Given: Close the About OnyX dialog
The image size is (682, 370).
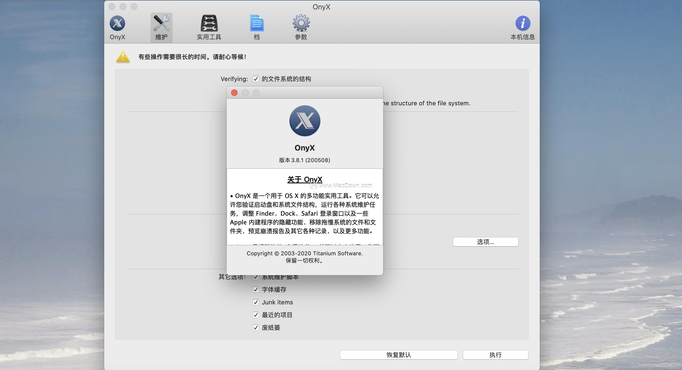Looking at the screenshot, I should click(234, 93).
